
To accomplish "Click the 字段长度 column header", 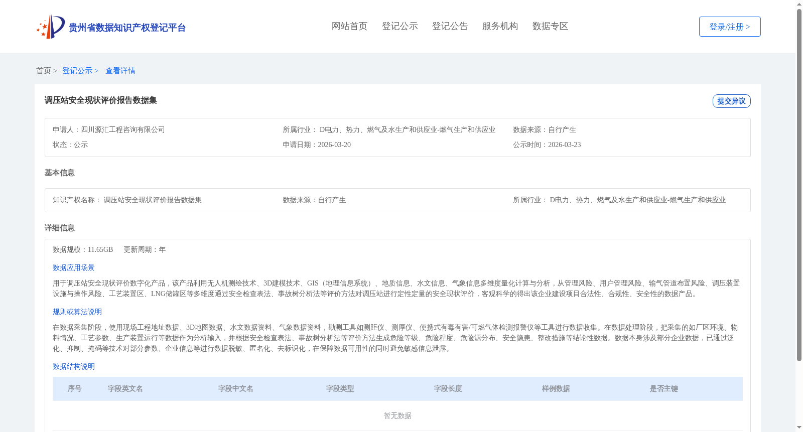I will click(448, 389).
